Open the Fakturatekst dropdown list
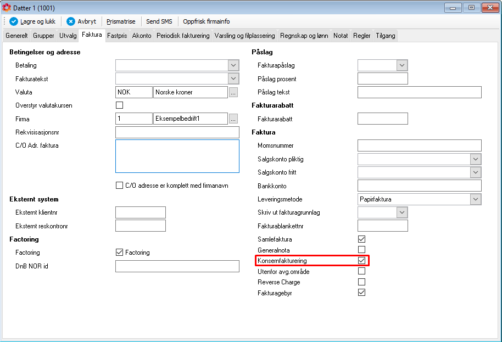 [233, 79]
